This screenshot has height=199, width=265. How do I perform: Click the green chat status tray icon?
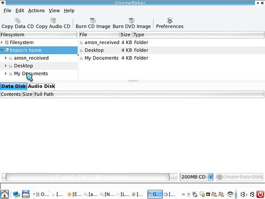pos(202,194)
